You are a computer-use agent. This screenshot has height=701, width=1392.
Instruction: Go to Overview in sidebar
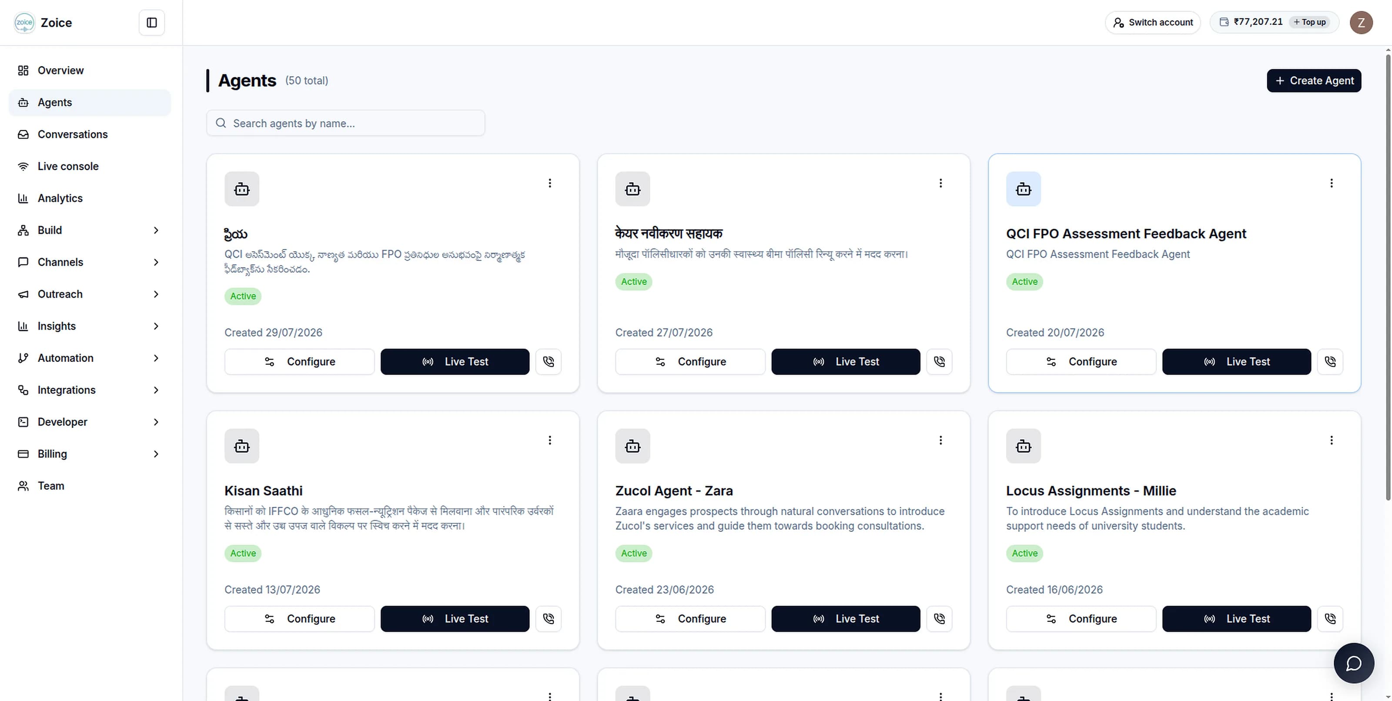coord(90,70)
